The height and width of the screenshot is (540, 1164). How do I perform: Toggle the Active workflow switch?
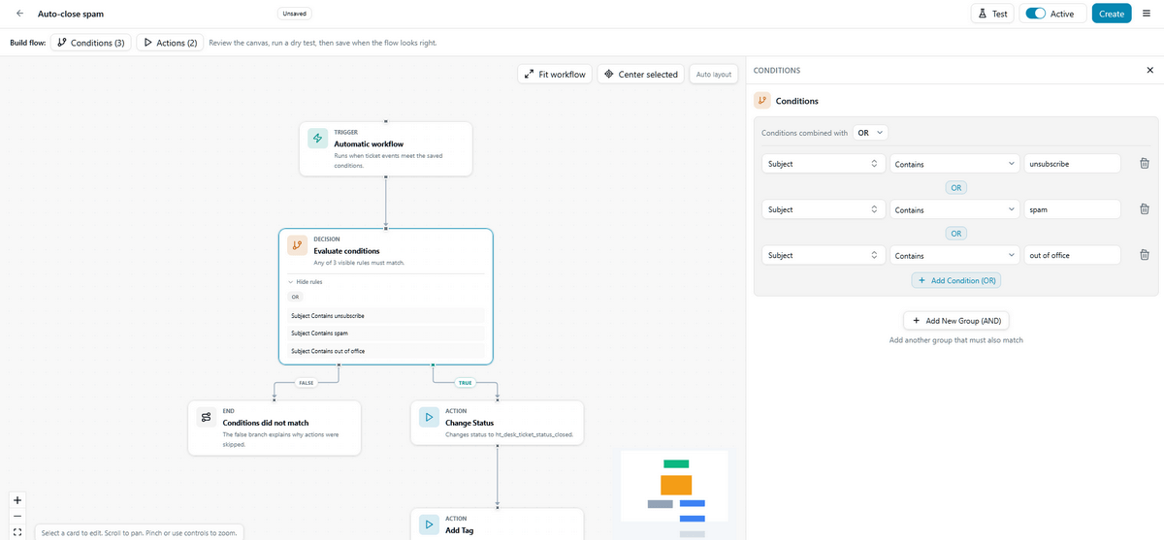(x=1036, y=14)
